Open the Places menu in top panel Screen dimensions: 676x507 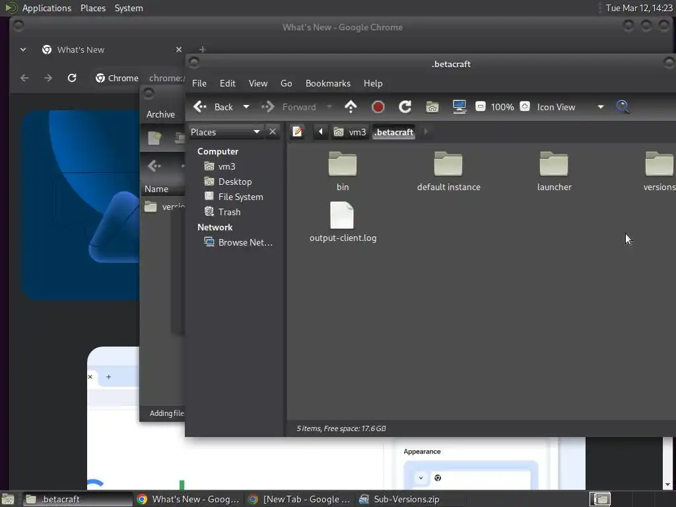click(92, 8)
